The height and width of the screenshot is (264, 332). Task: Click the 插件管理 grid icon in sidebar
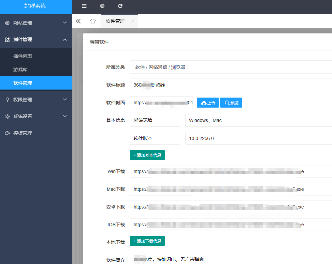(x=7, y=40)
